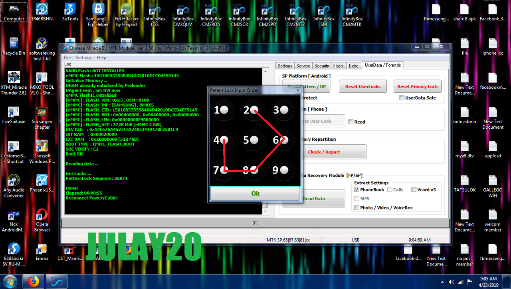This screenshot has width=511, height=289.
Task: Click the Windows Start button
Action: (x=9, y=282)
